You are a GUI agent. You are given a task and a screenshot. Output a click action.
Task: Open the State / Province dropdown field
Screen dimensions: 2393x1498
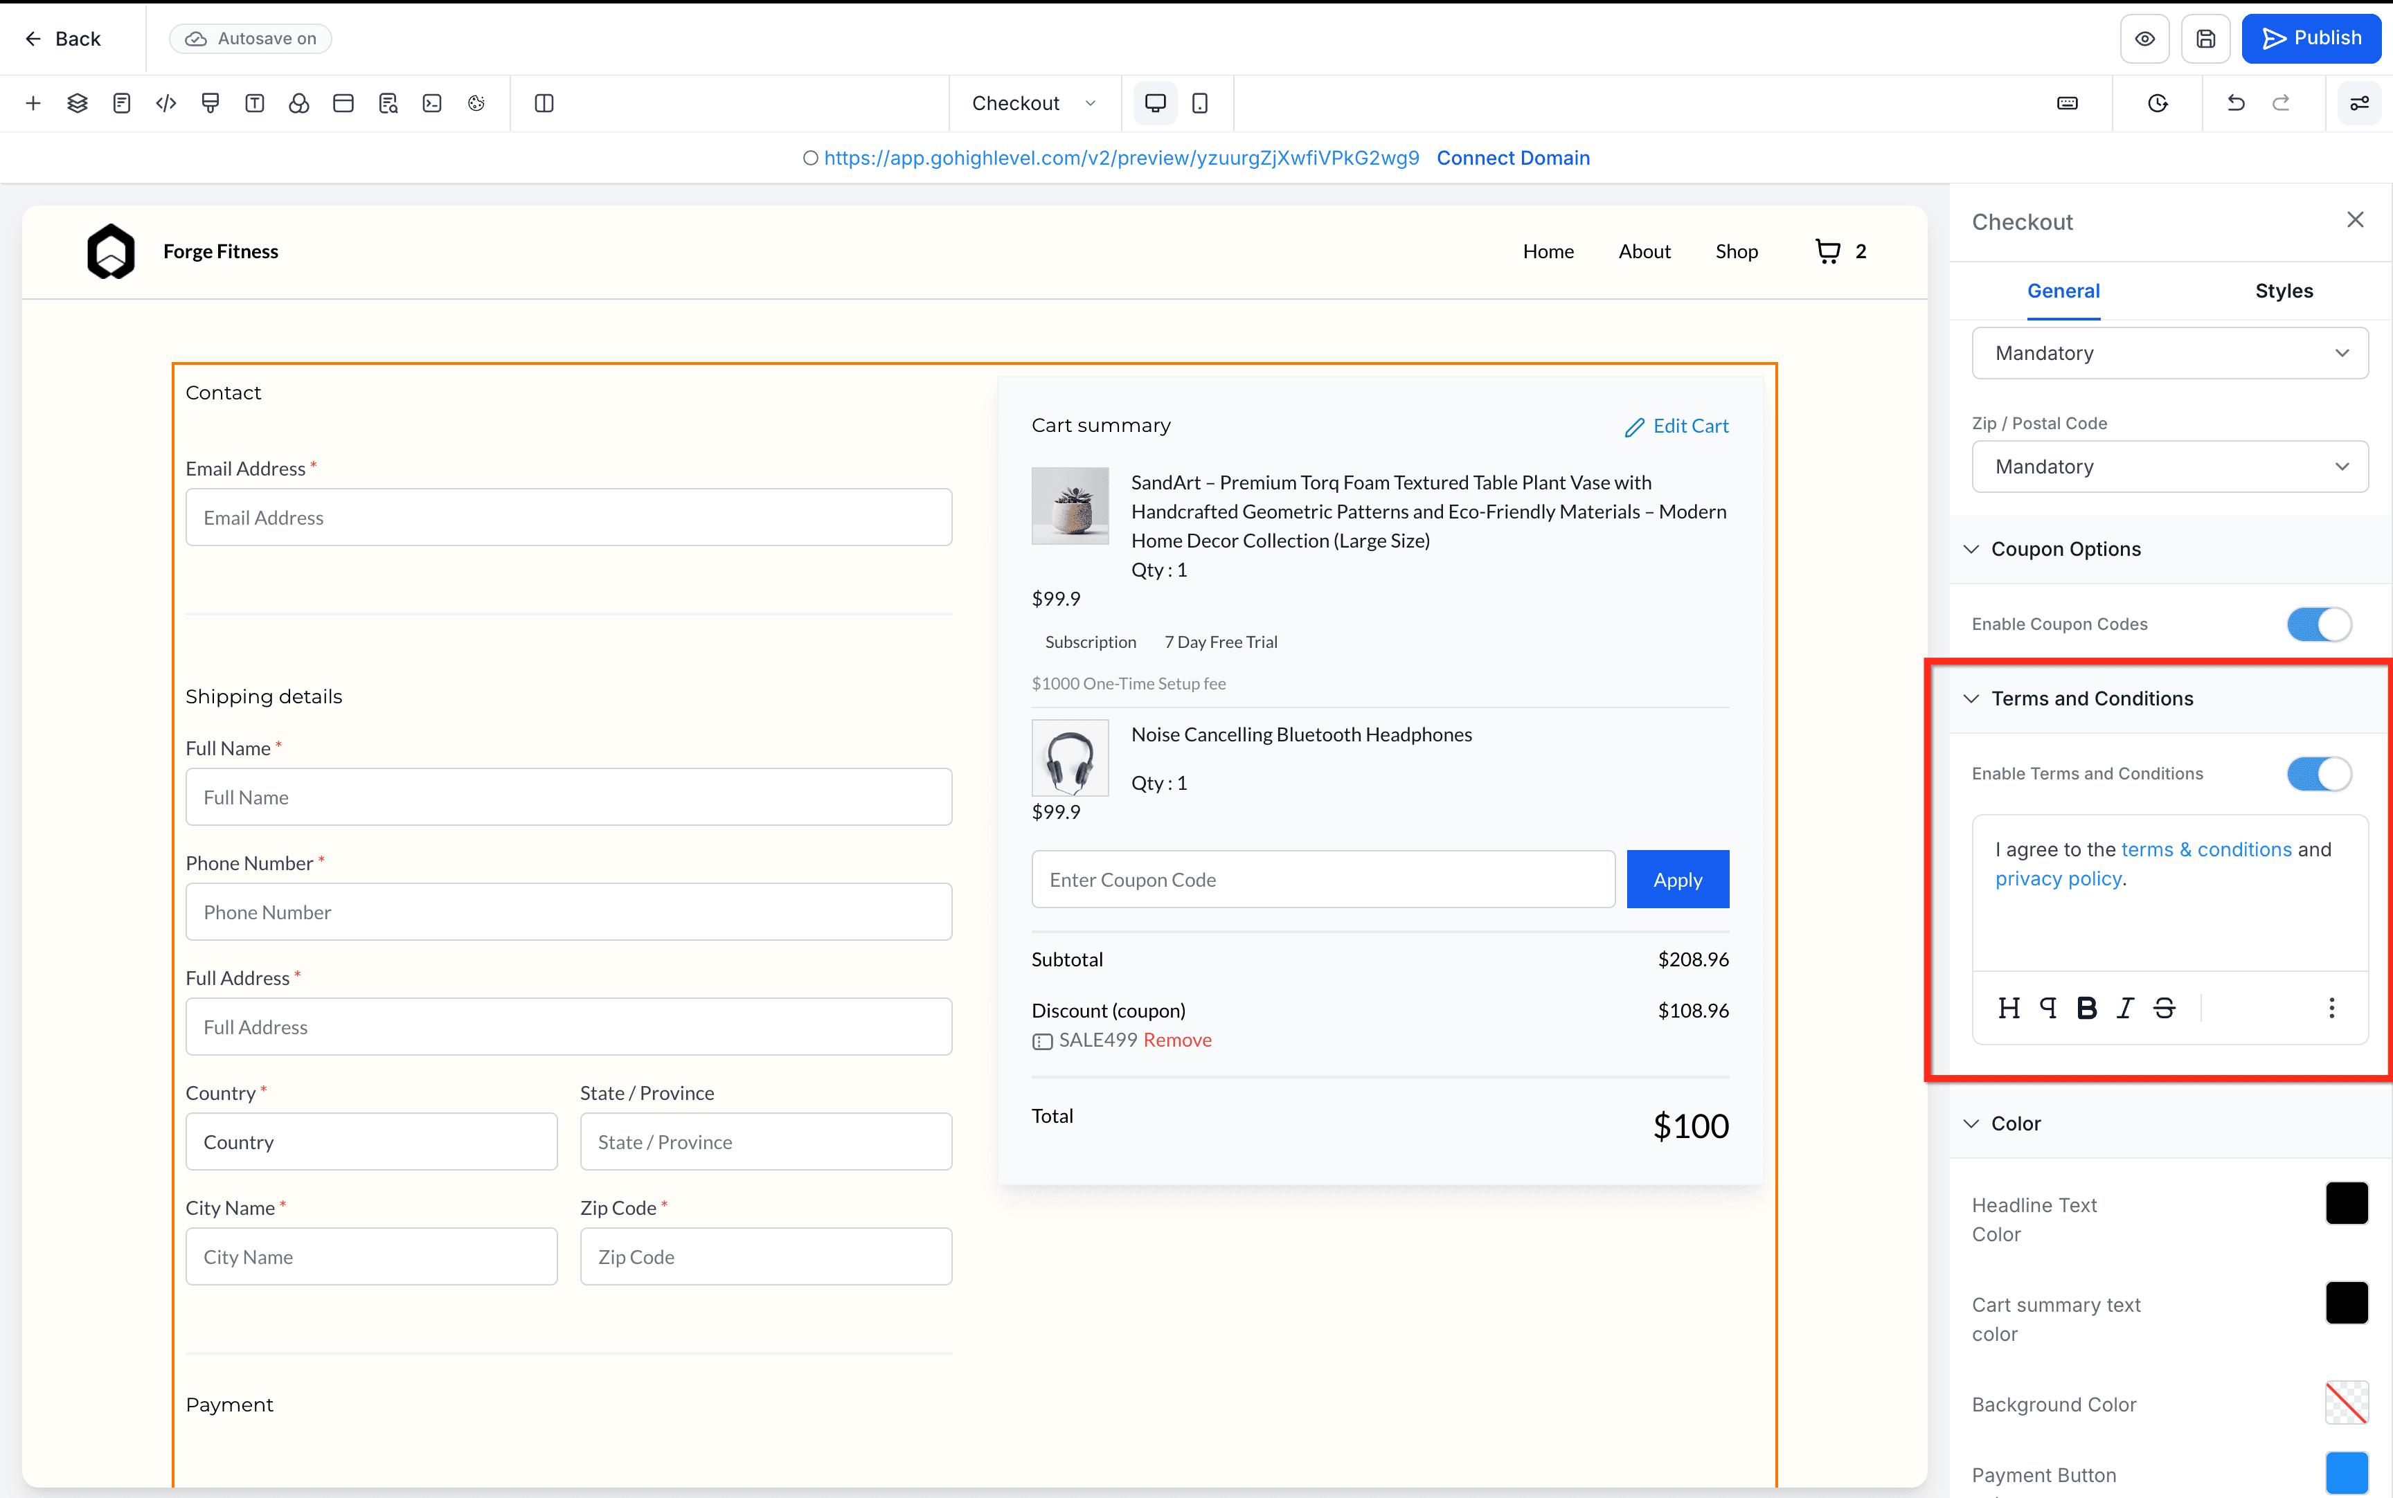click(766, 1141)
